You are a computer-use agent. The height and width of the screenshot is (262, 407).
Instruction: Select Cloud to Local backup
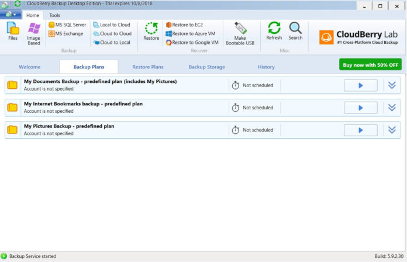coord(112,42)
